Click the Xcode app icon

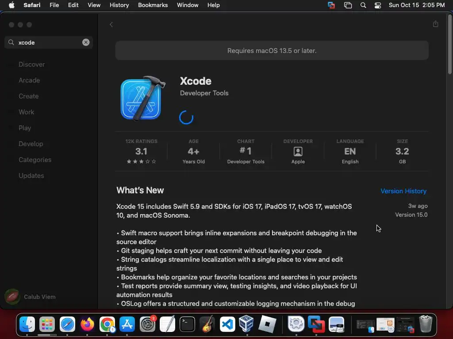coord(143,99)
